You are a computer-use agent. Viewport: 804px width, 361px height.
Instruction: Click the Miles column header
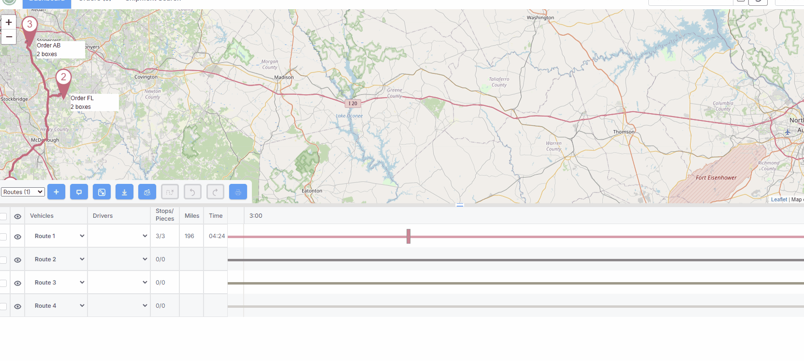click(192, 216)
